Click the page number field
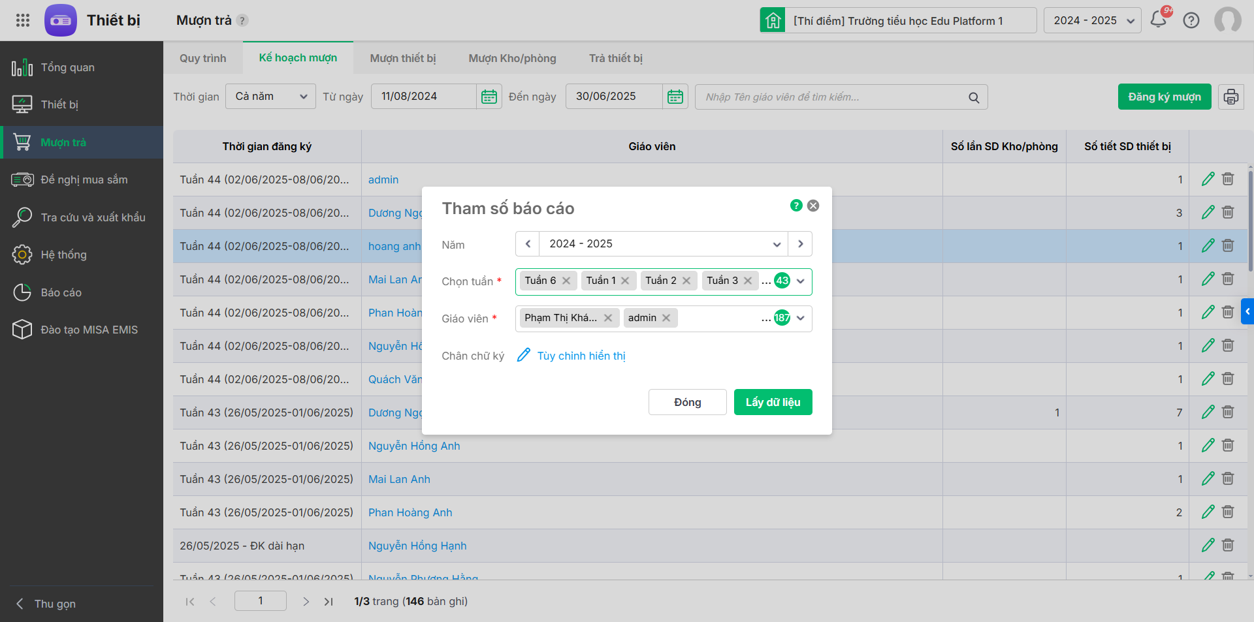Viewport: 1254px width, 622px height. (x=261, y=601)
